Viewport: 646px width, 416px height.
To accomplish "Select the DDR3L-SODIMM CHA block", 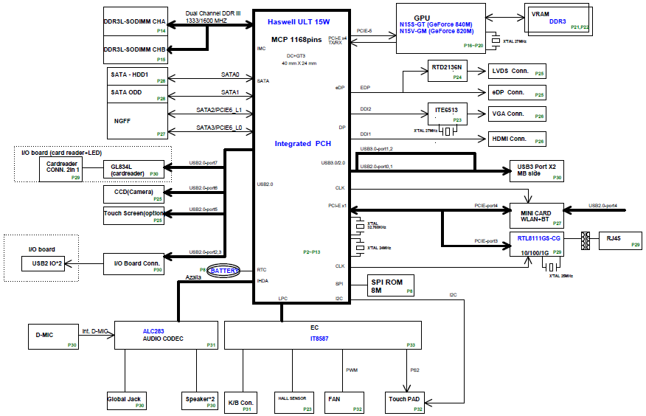I will point(136,21).
